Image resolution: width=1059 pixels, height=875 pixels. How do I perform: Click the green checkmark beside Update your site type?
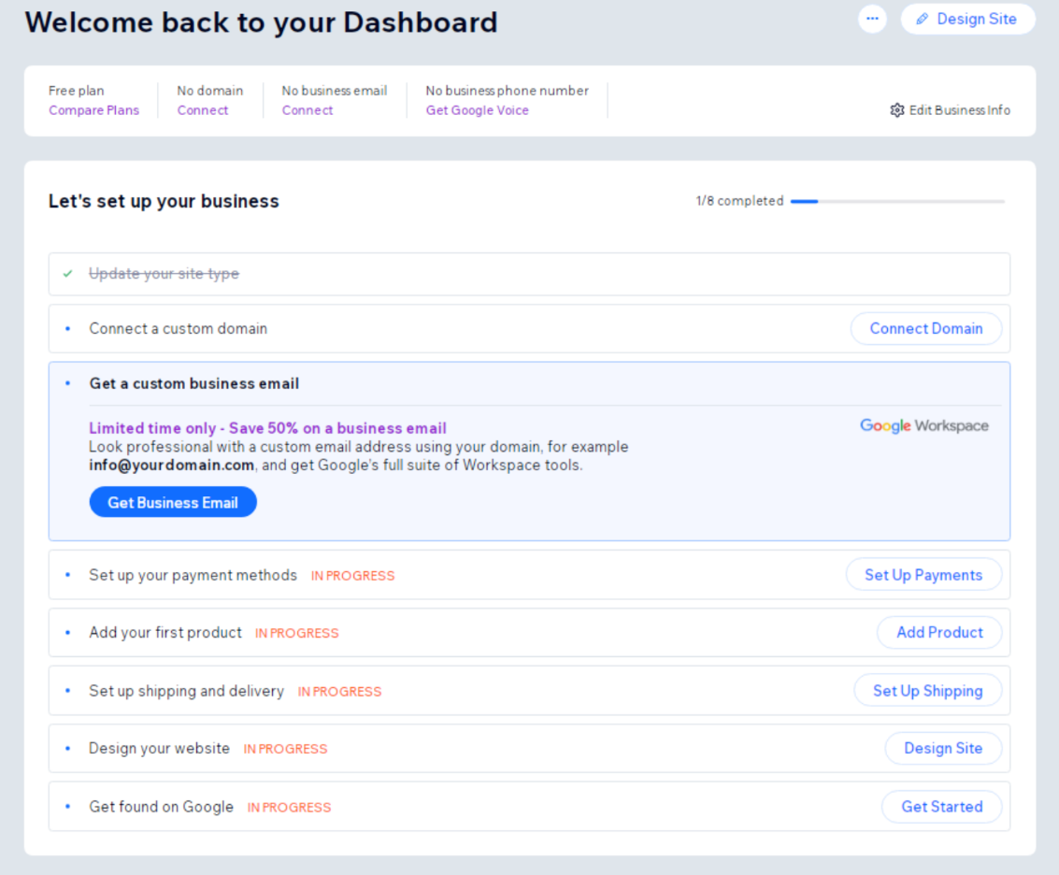click(x=67, y=274)
